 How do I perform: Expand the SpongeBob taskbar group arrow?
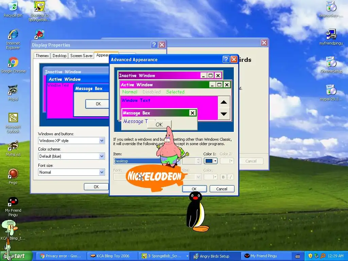187,256
